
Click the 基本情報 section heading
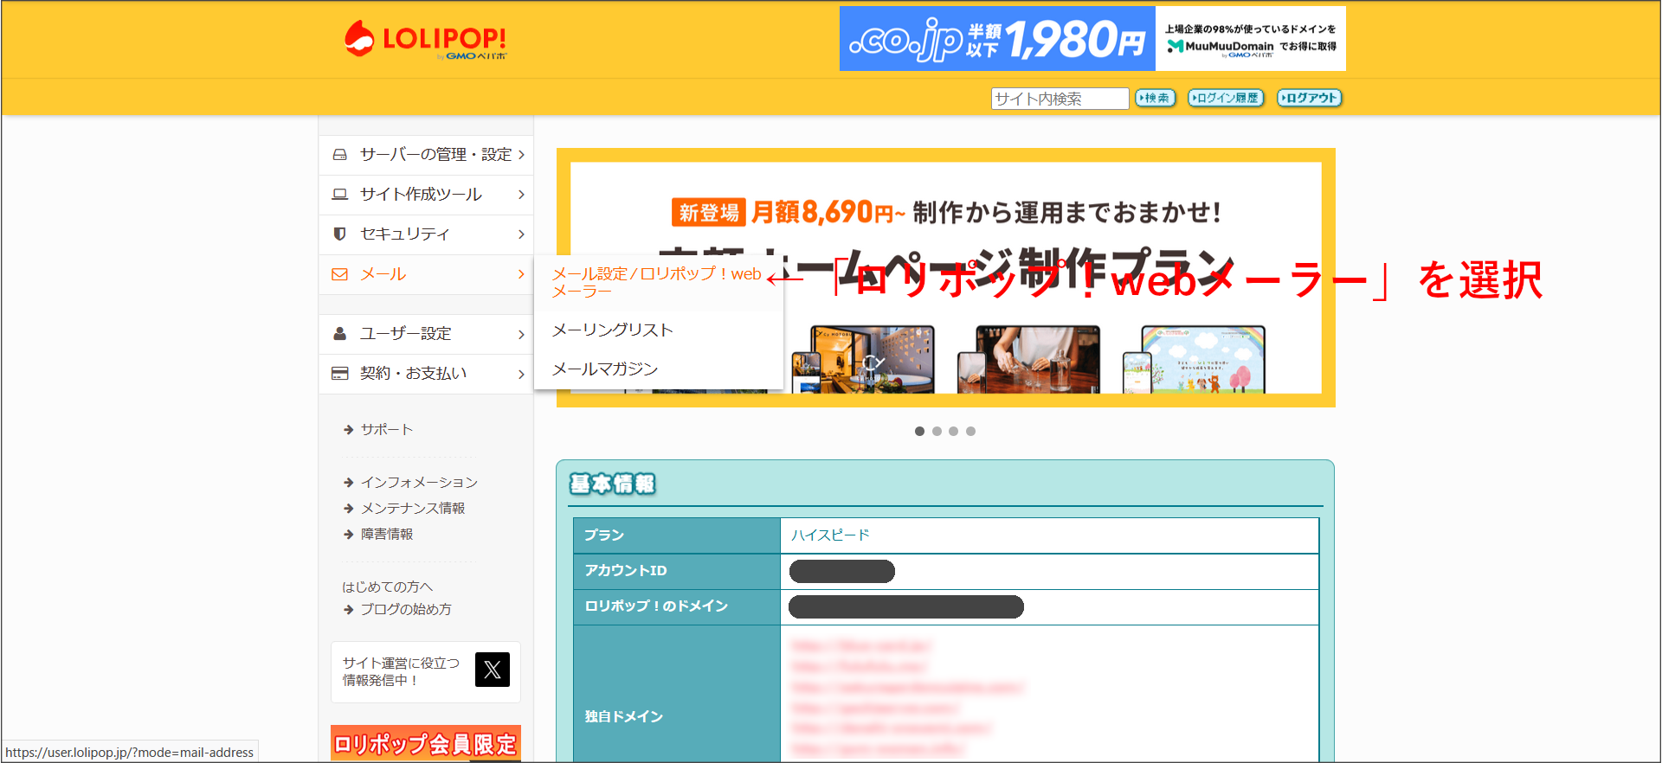coord(612,484)
